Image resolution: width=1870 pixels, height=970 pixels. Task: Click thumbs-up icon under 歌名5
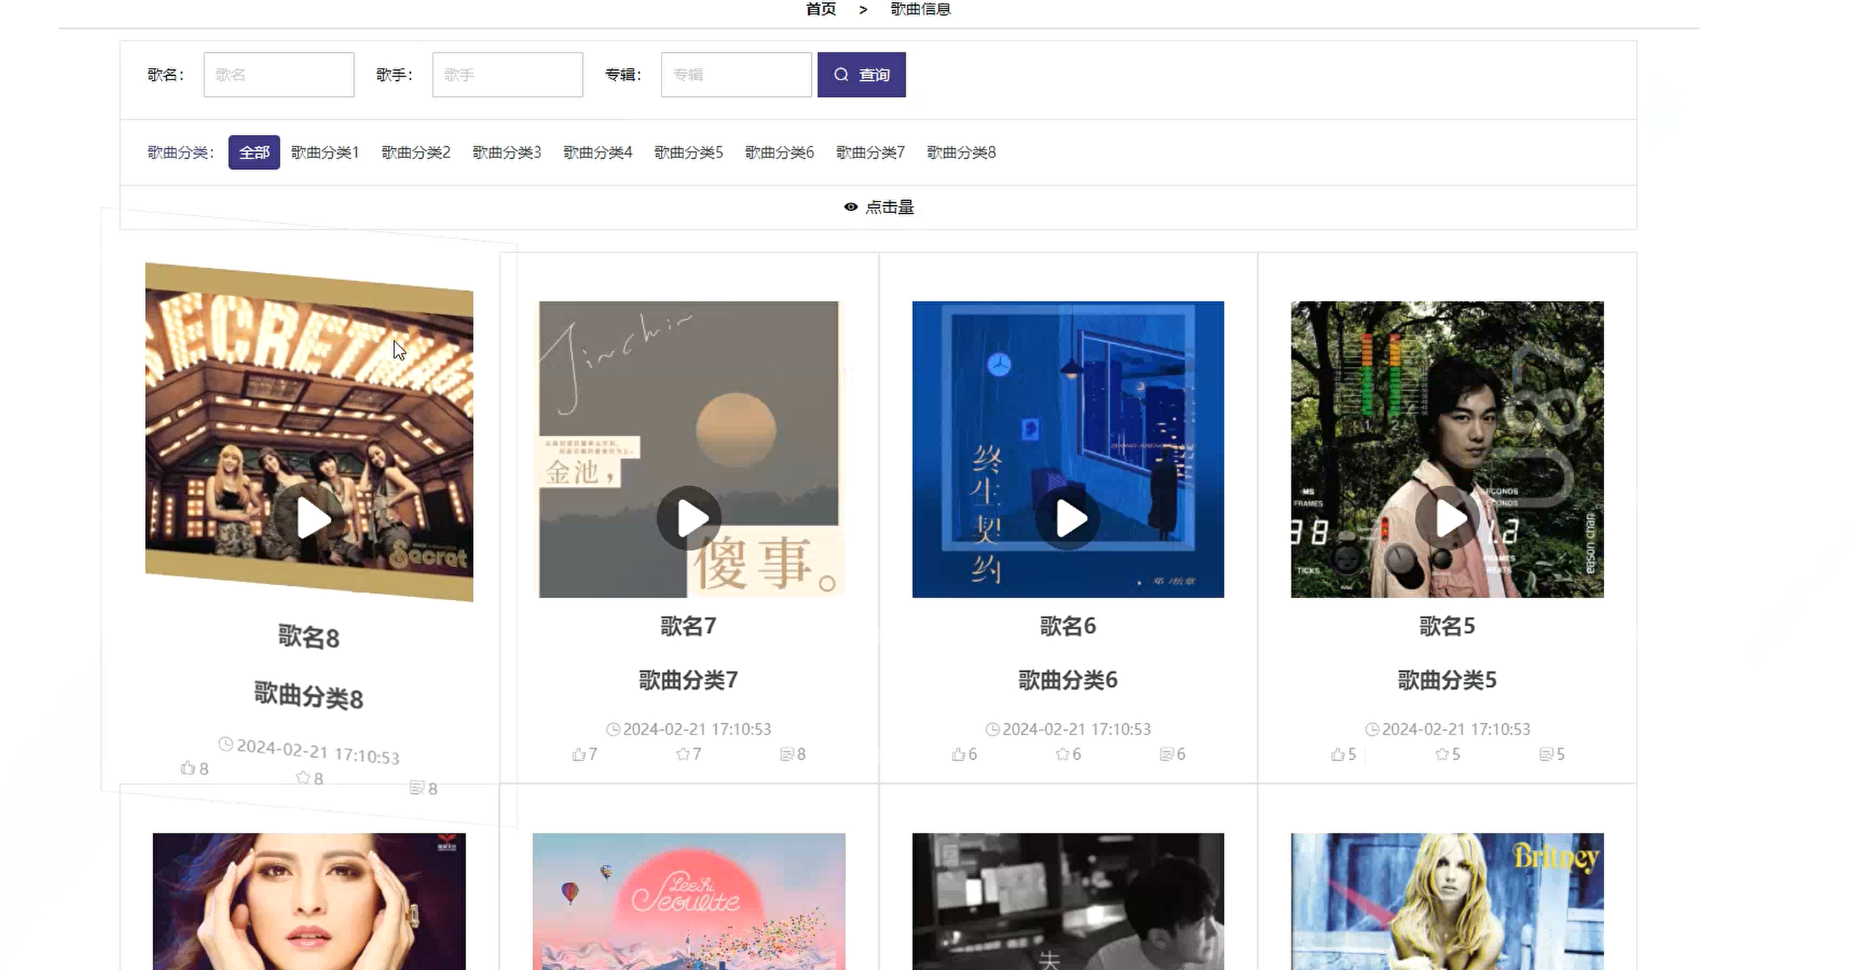(x=1337, y=754)
